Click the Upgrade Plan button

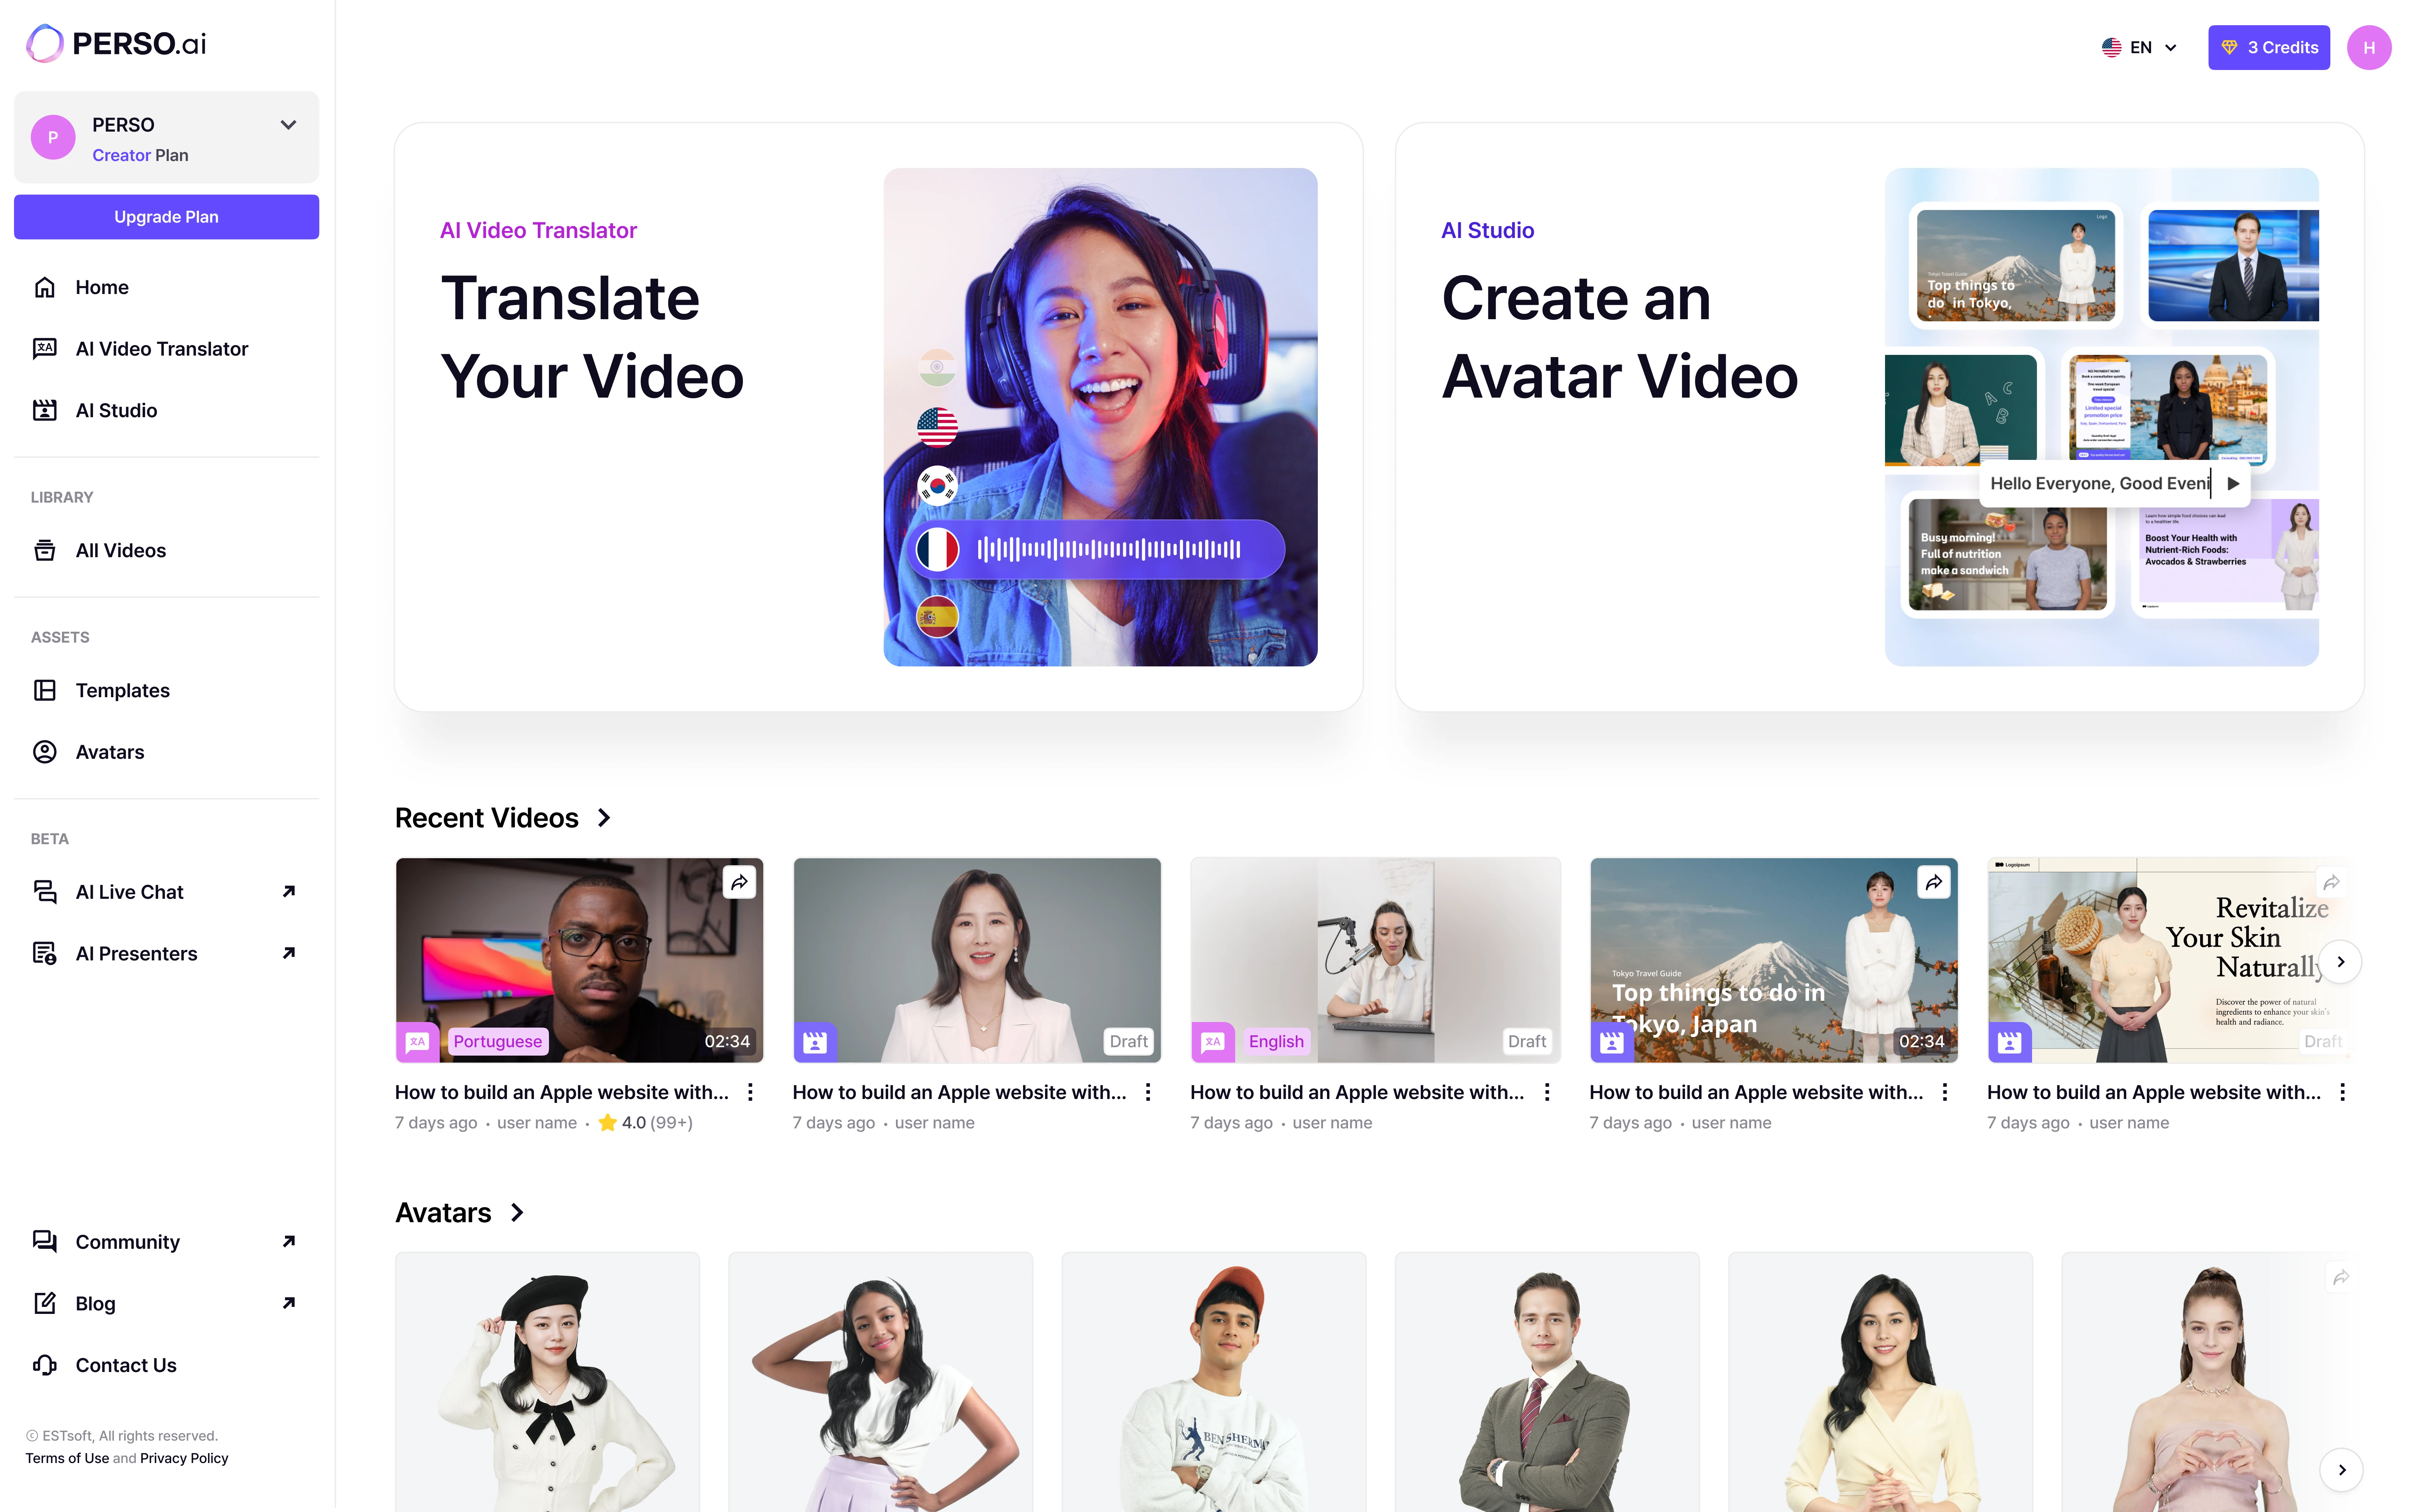coord(167,217)
